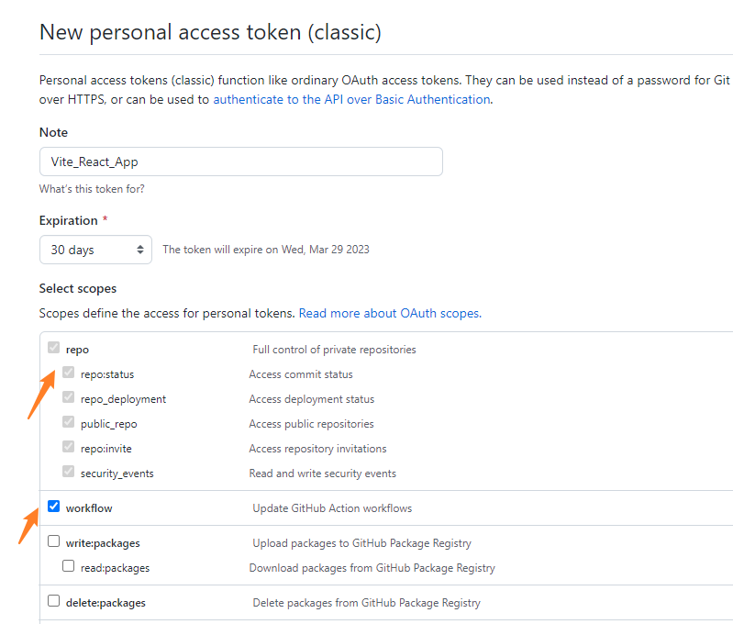The image size is (733, 624).
Task: Click the read:packages label text
Action: point(115,568)
